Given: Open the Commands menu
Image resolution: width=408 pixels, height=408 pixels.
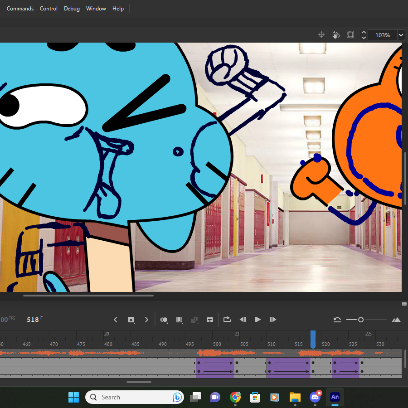Looking at the screenshot, I should click(x=20, y=9).
